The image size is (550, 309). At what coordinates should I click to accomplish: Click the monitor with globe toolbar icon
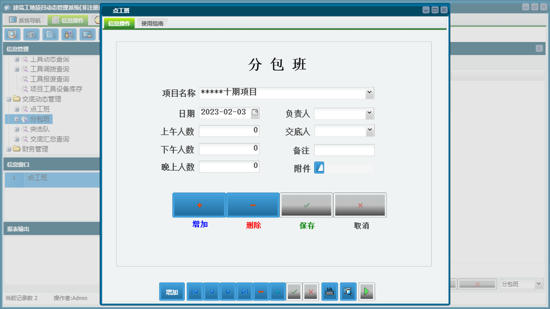(87, 34)
